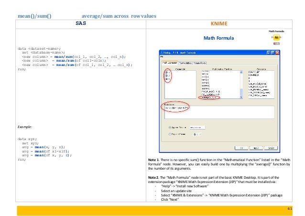Open the File menu in the dialog
Viewport: 305px width, 216px height.
[162, 57]
